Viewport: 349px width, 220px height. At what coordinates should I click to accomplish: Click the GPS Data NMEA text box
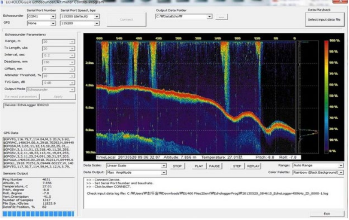(x=39, y=153)
